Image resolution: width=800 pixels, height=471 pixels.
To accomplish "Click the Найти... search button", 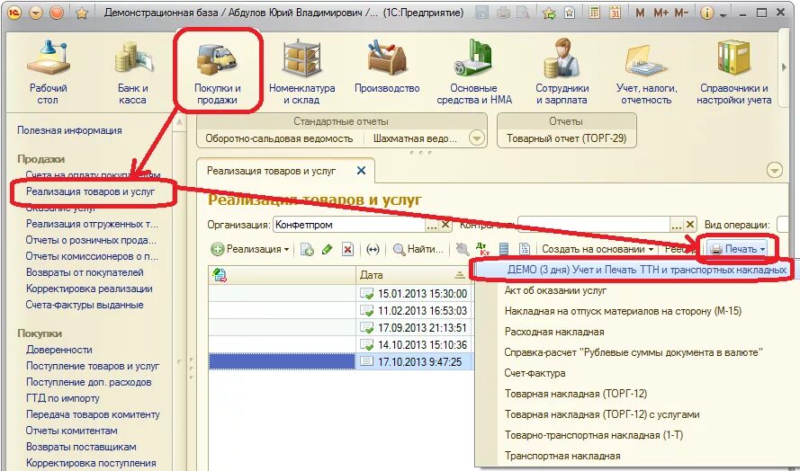I will coord(418,249).
